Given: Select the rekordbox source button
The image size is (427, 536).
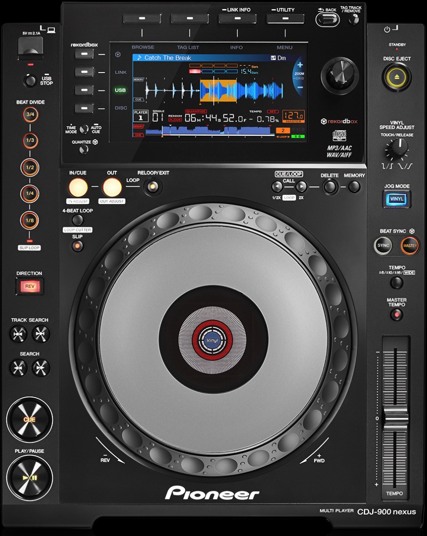Looking at the screenshot, I should point(85,54).
